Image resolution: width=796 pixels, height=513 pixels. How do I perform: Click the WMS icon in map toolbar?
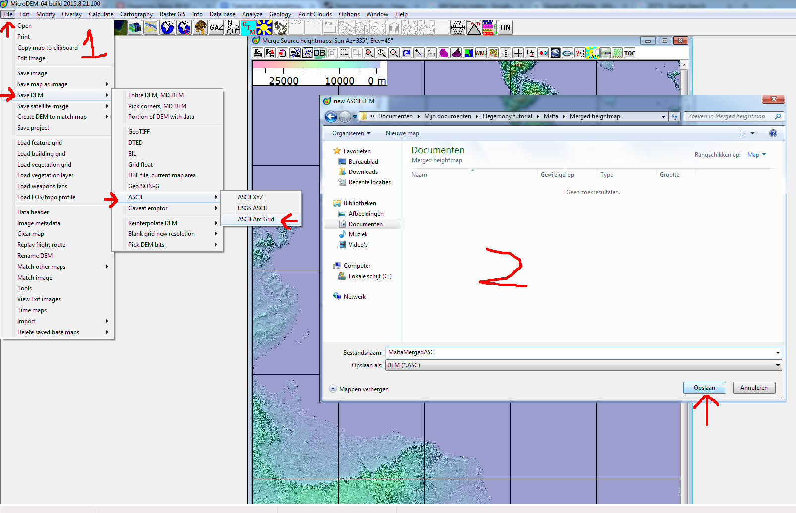click(x=481, y=53)
